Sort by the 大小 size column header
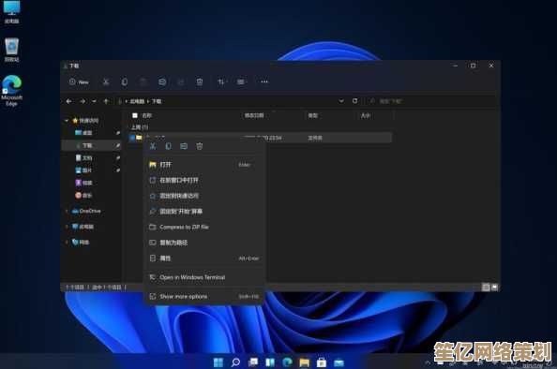Viewport: 557px width, 369px height. [x=366, y=116]
